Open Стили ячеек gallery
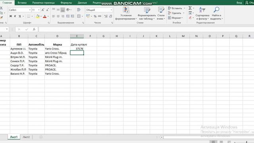Image resolution: width=254 pixels, height=143 pixels. 161,13
